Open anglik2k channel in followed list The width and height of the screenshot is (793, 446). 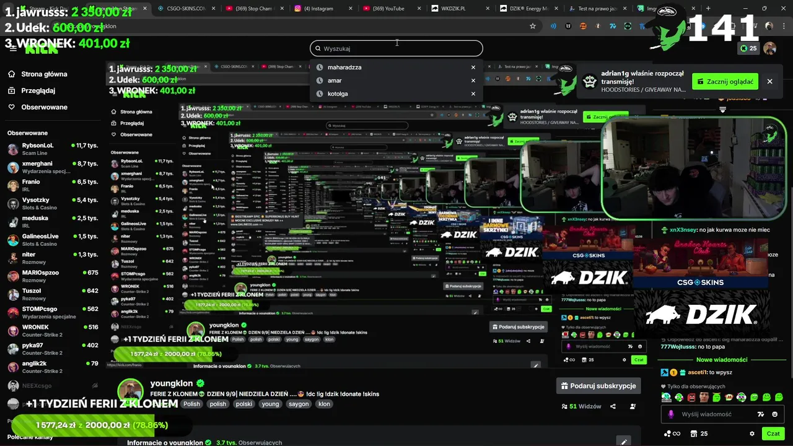[x=53, y=367]
